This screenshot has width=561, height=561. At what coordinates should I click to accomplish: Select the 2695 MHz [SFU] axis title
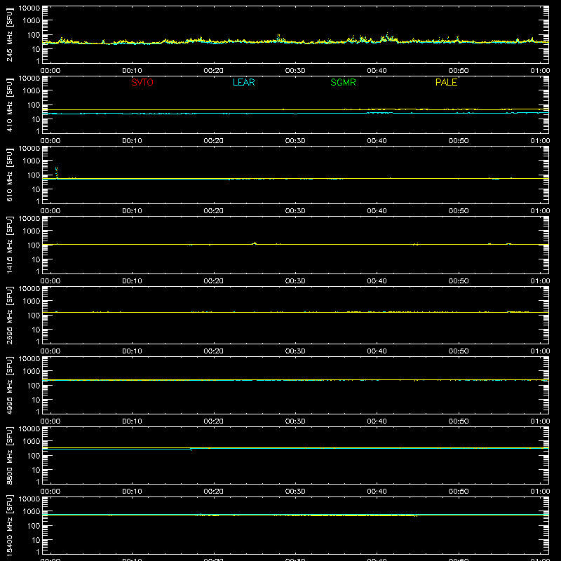(9, 315)
